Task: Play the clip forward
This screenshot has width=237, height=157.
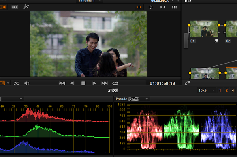Action: (x=94, y=83)
